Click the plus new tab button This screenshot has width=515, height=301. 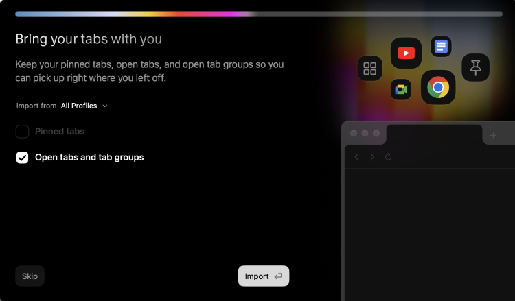(x=492, y=135)
